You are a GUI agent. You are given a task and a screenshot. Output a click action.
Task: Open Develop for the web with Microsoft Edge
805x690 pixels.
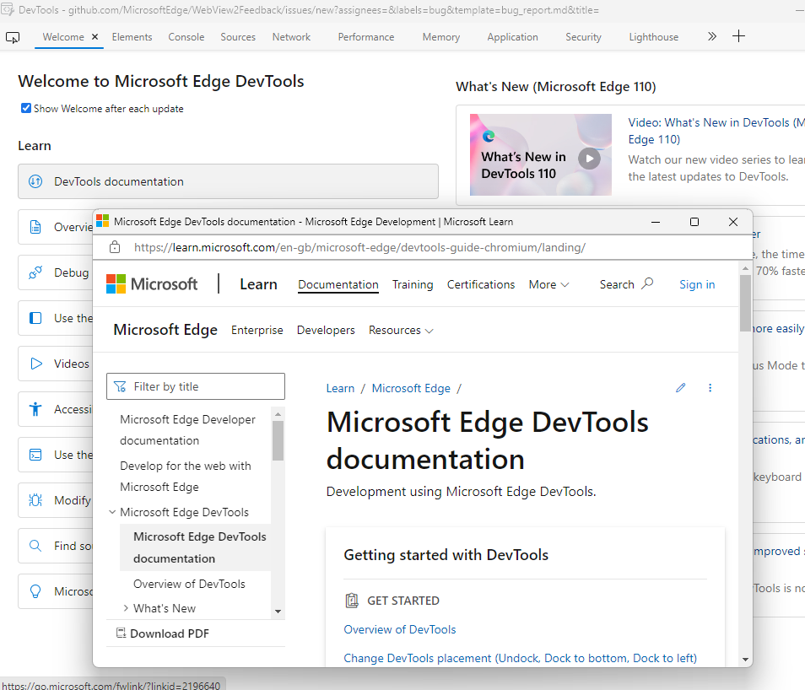tap(186, 476)
